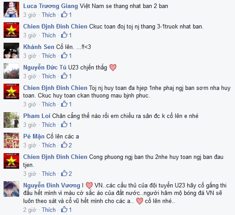
Task: Click the like-count thumb under Khánh Sen's comment
Action: (64, 56)
